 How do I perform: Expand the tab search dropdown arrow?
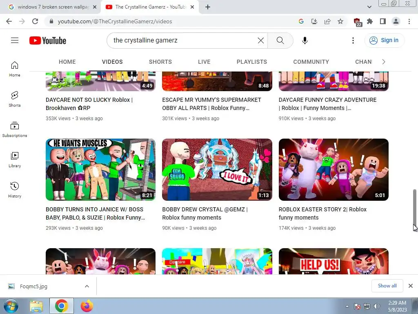(369, 7)
